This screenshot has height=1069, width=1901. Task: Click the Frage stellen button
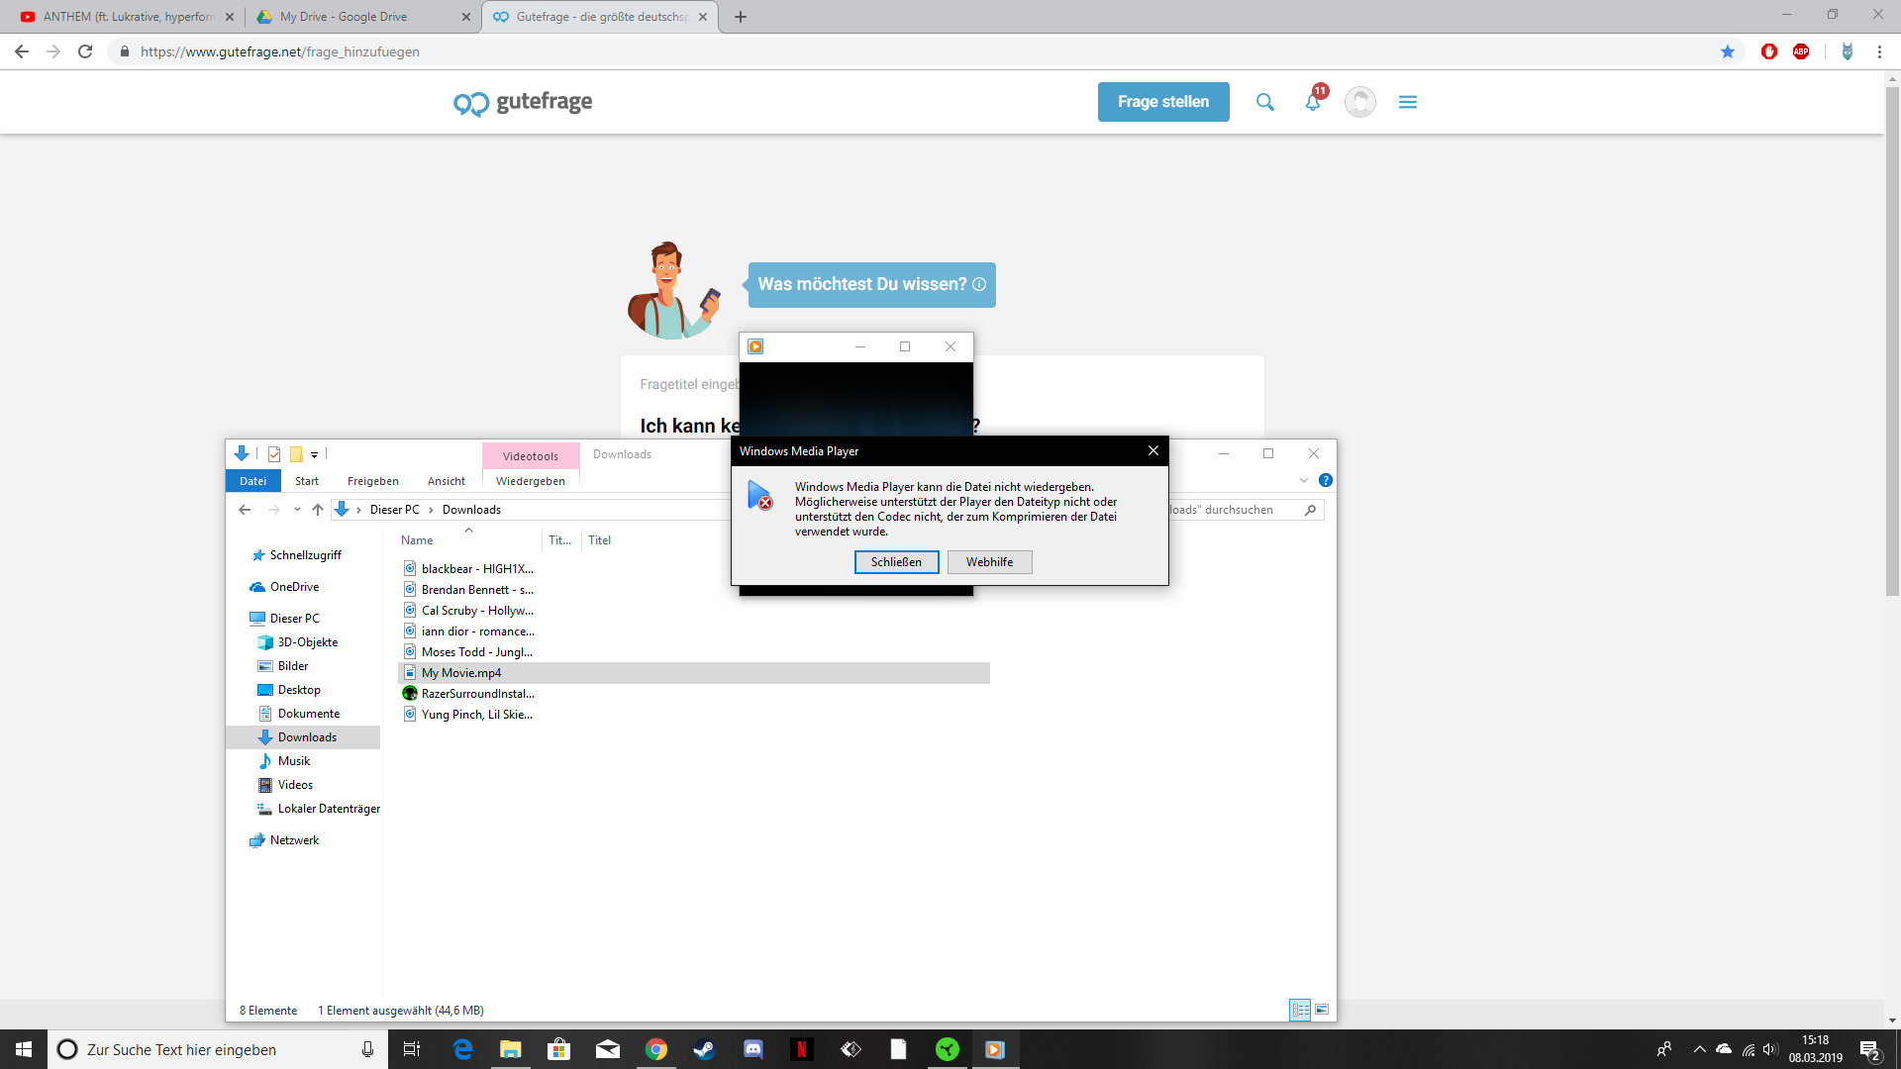[1162, 102]
